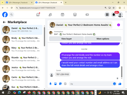
Task: Show hidden system tray icons chevron
Action: tap(105, 92)
